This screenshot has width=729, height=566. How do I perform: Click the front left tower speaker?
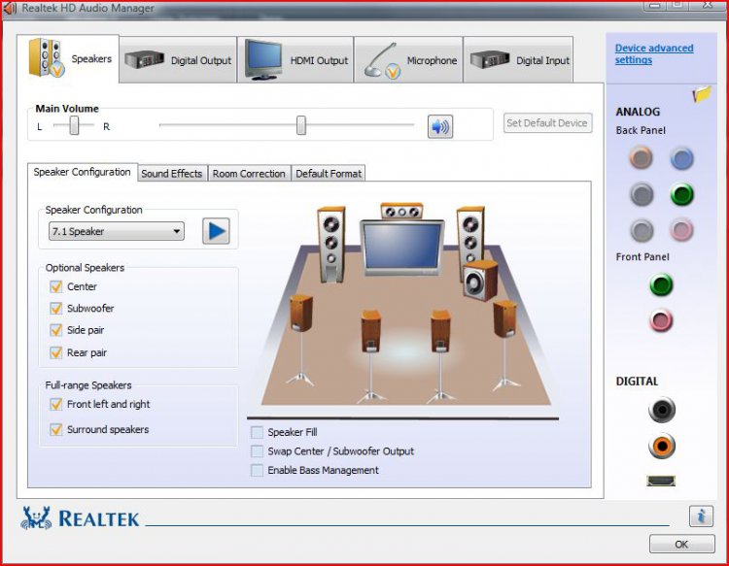point(331,245)
